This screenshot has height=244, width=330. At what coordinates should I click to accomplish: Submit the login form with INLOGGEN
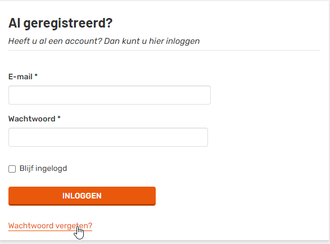pos(82,196)
